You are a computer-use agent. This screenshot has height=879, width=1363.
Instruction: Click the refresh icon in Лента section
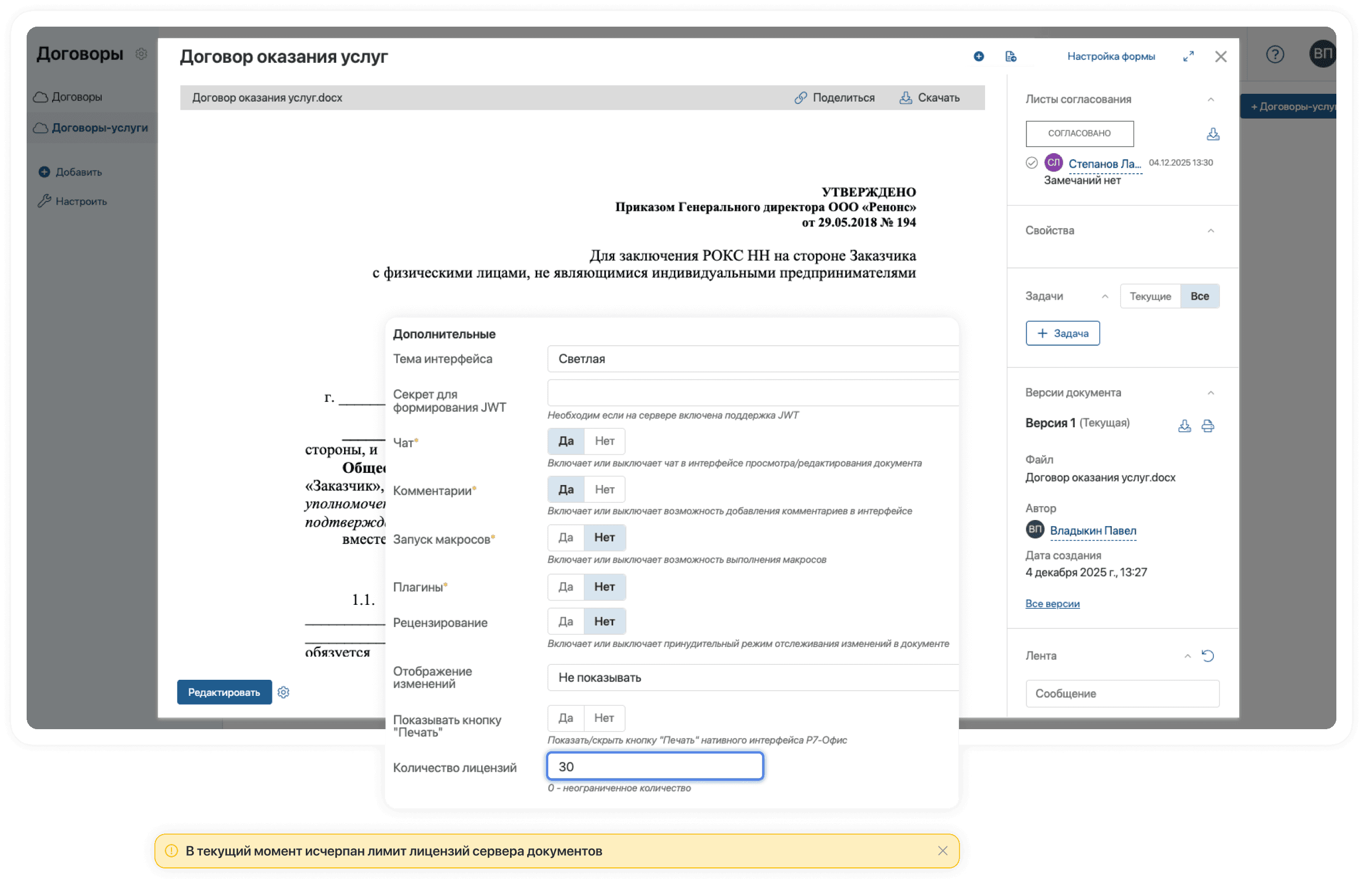click(1208, 656)
